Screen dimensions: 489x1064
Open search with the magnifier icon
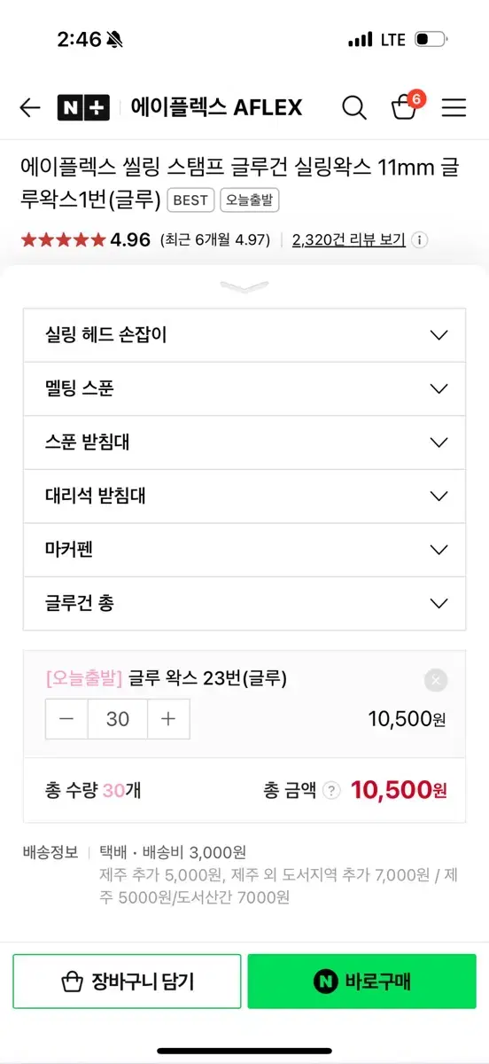pos(353,108)
